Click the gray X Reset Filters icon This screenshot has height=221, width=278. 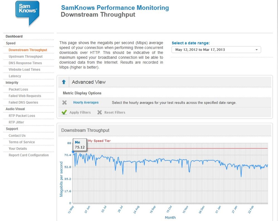point(100,112)
